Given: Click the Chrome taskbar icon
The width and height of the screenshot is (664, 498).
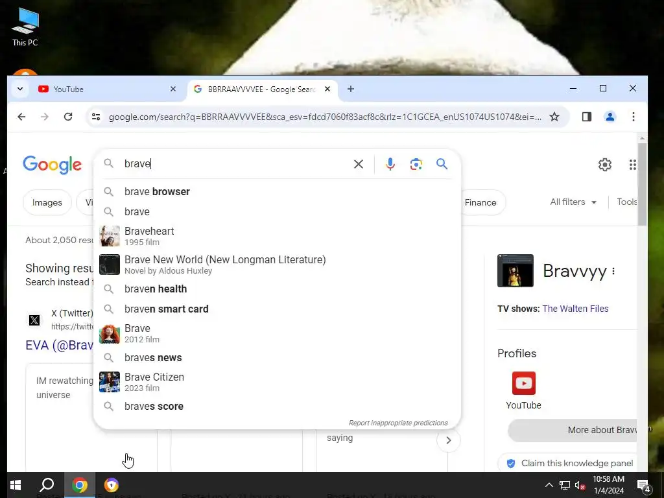Looking at the screenshot, I should click(80, 485).
